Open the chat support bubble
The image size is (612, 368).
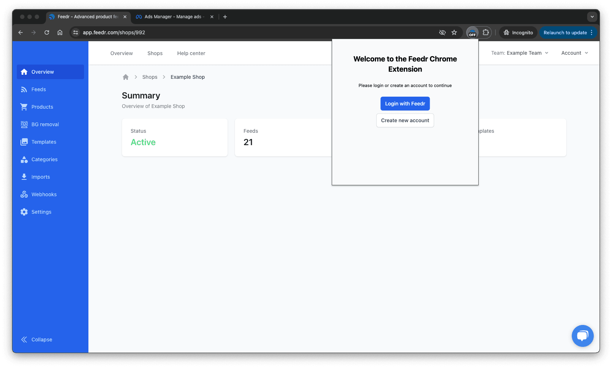click(582, 336)
